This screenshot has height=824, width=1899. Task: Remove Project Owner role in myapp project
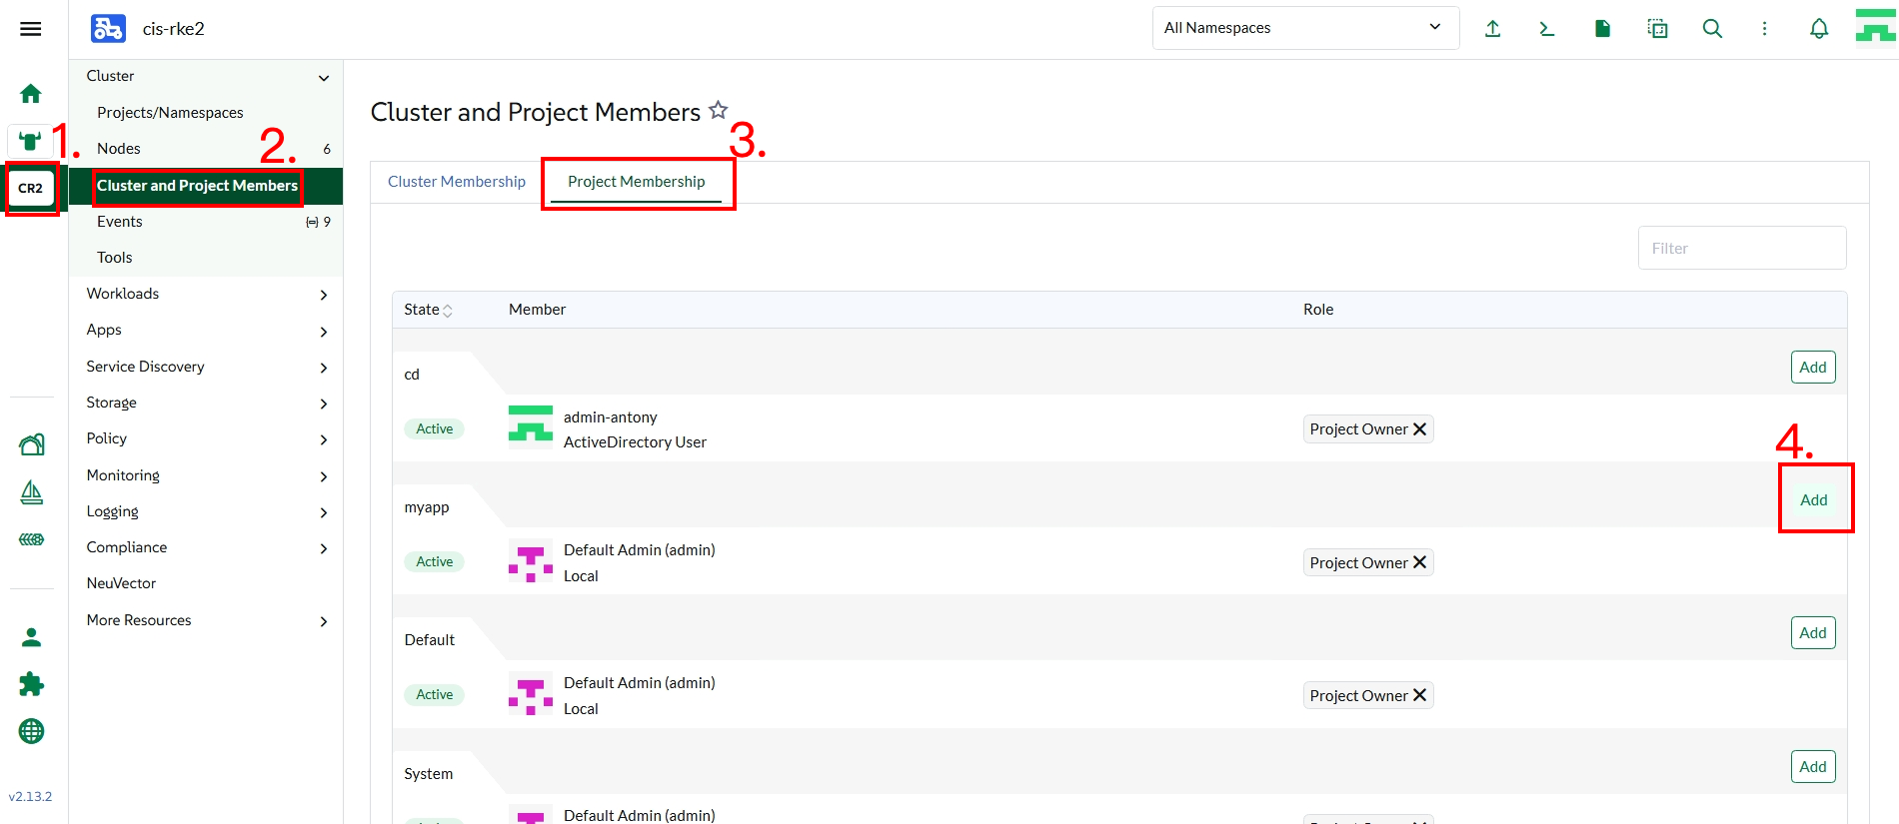pyautogui.click(x=1419, y=562)
